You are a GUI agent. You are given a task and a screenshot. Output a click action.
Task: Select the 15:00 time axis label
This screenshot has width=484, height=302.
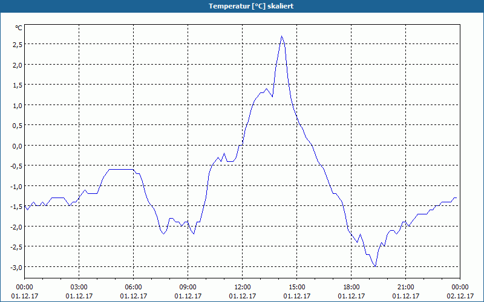(x=296, y=288)
